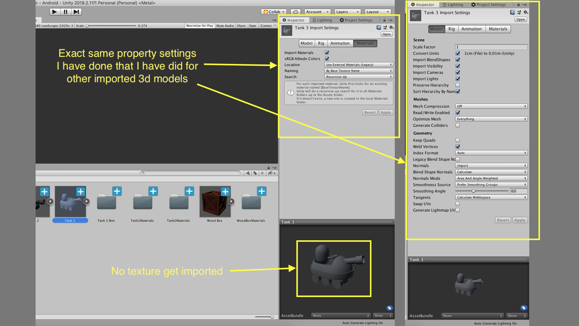Click the star favorites filter icon in Project browser

click(x=262, y=173)
